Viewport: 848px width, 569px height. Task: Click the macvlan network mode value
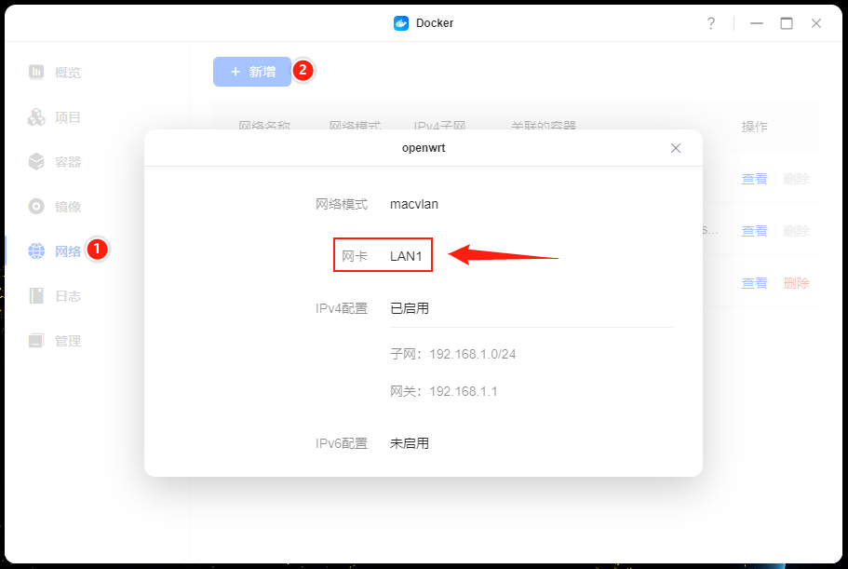(414, 205)
